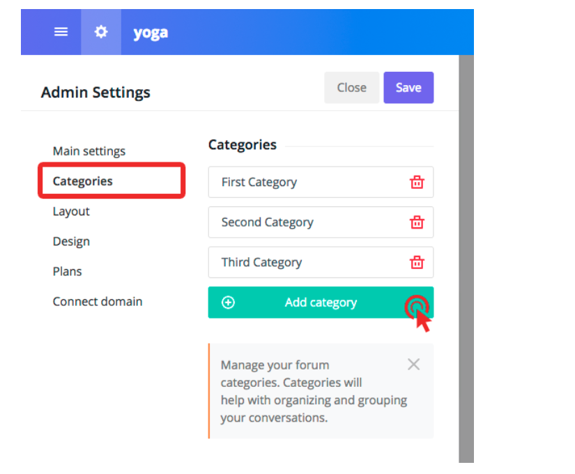Image resolution: width=575 pixels, height=474 pixels.
Task: Delete the First Category
Action: (x=417, y=182)
